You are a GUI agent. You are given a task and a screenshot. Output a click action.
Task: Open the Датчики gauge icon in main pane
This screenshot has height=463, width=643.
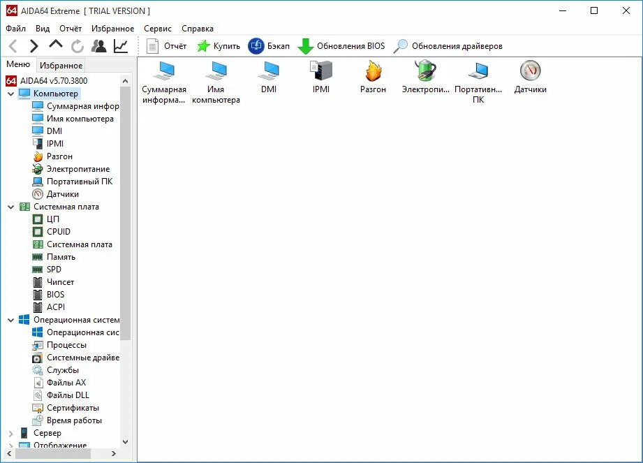[530, 77]
